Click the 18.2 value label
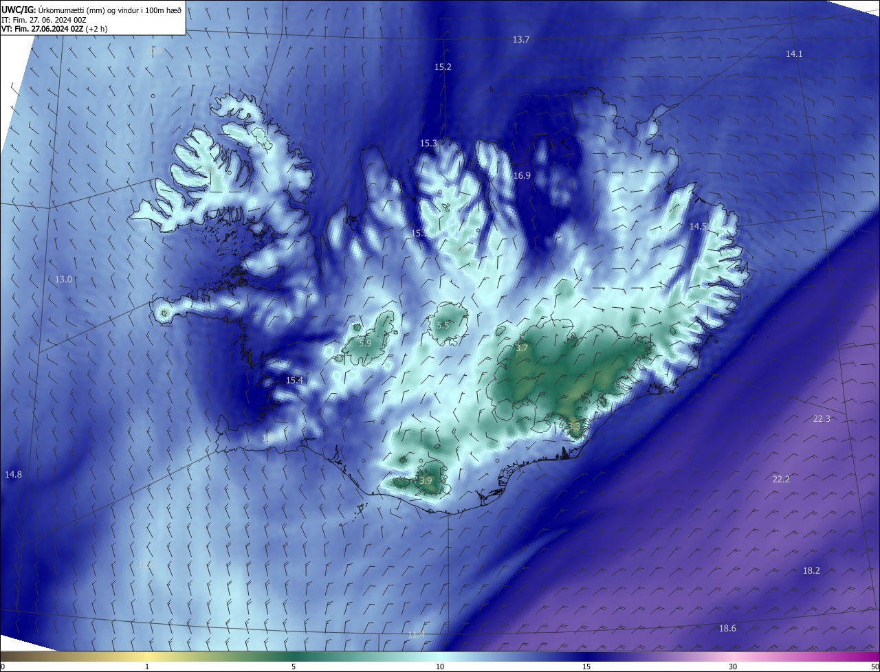 pos(811,571)
